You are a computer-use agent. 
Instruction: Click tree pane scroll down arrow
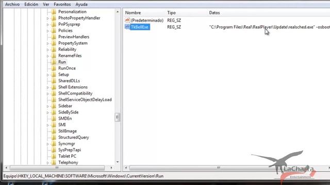(118, 162)
